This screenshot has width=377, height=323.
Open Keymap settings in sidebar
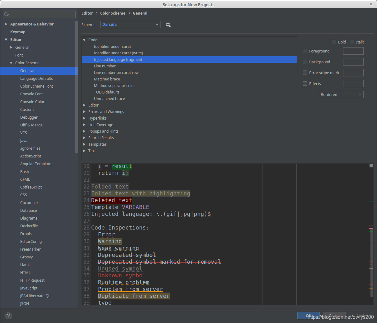[x=18, y=32]
